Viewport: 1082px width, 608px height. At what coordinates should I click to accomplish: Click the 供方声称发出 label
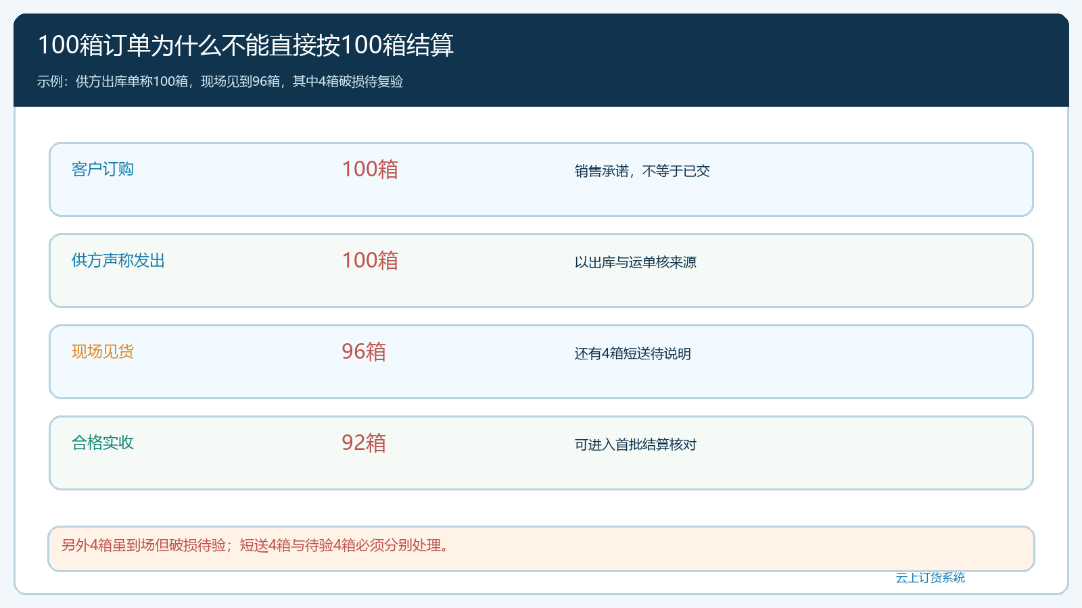click(x=118, y=260)
